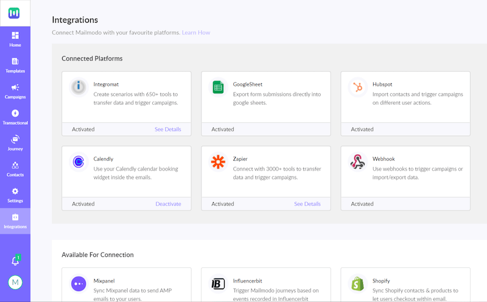Open Contacts from the sidebar
Image resolution: width=487 pixels, height=302 pixels.
pos(15,169)
